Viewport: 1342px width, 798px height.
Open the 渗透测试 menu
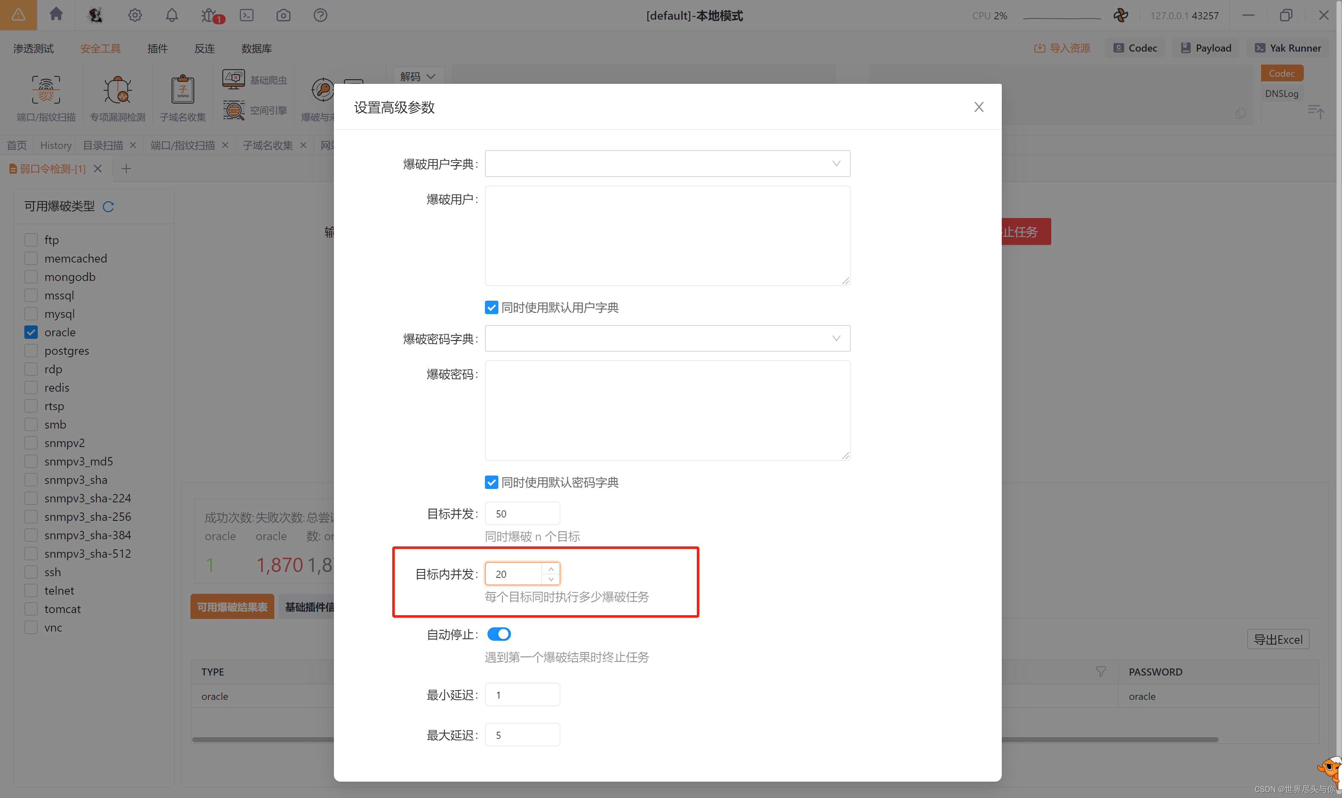(x=33, y=48)
